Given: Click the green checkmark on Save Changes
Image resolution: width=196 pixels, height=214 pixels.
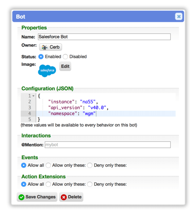Looking at the screenshot, I should coord(21,197).
